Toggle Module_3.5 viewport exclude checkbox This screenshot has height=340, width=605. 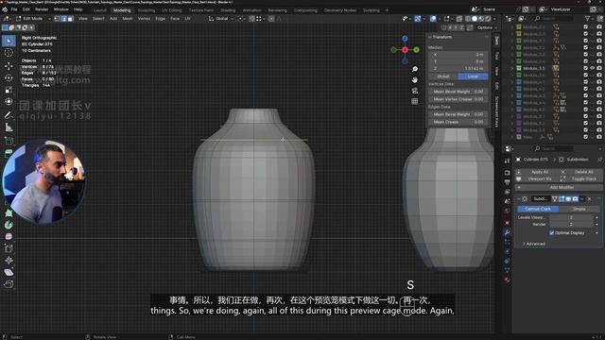point(586,68)
